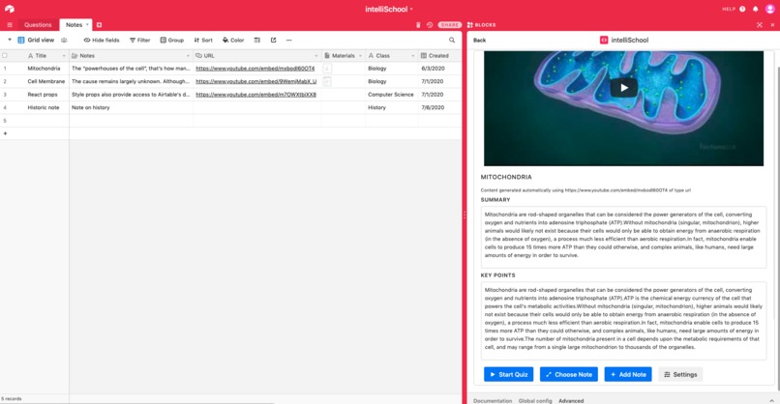Select all records with the header checkbox
This screenshot has width=780, height=404.
[5, 56]
